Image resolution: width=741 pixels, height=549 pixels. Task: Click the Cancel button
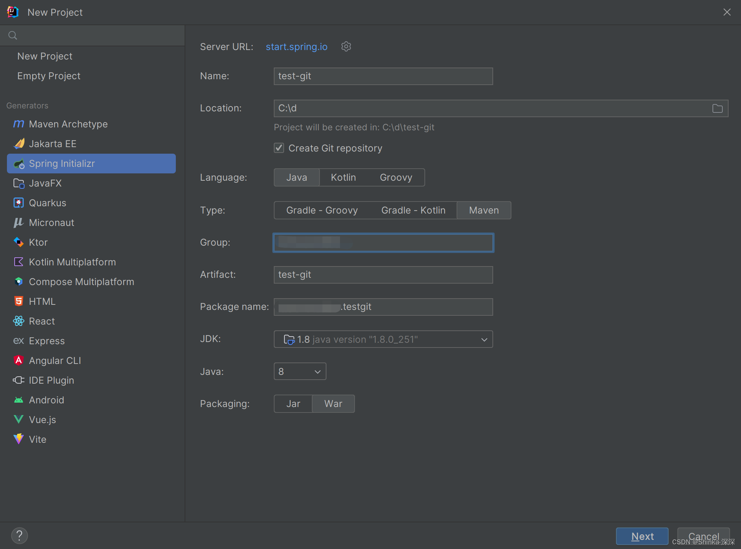(x=703, y=536)
